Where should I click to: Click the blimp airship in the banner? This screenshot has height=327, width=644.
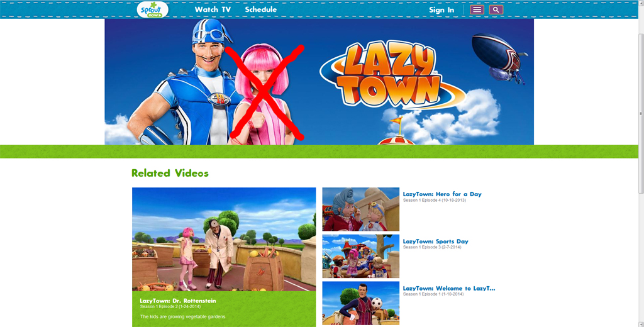[x=499, y=58]
